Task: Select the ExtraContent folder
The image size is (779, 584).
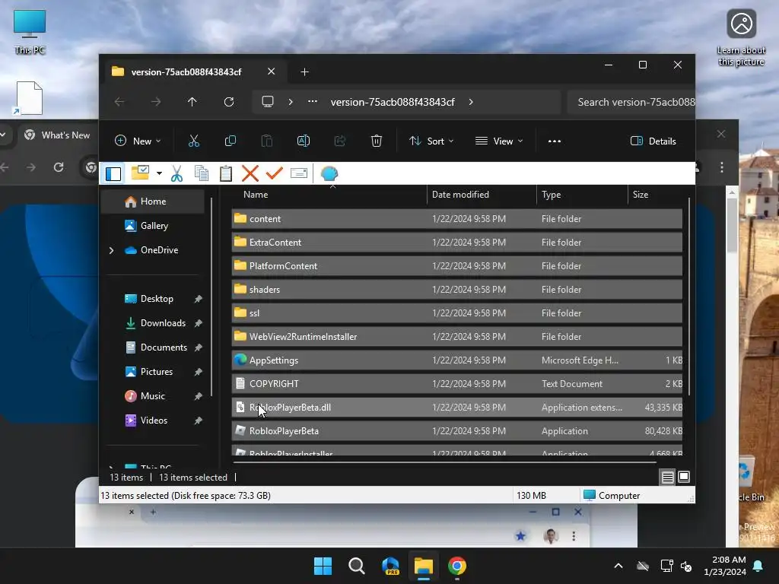Action: tap(456, 243)
